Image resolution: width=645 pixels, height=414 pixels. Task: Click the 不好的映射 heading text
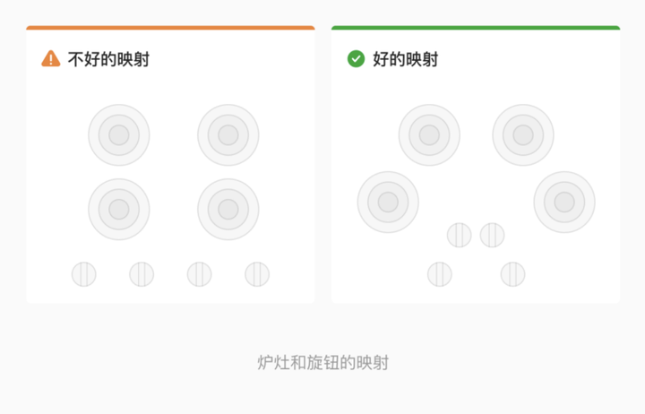tap(108, 60)
